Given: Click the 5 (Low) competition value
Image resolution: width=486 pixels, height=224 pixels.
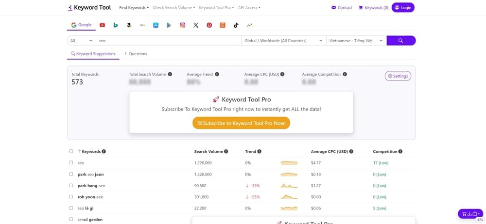Looking at the screenshot, I should tap(380, 208).
